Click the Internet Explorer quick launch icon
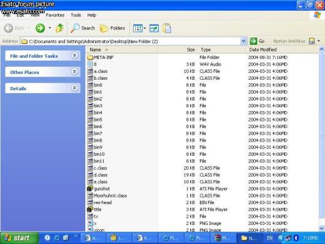The image size is (325, 244). coord(56,238)
